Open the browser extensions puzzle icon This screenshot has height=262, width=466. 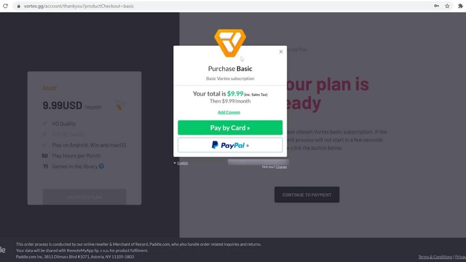coord(461,6)
